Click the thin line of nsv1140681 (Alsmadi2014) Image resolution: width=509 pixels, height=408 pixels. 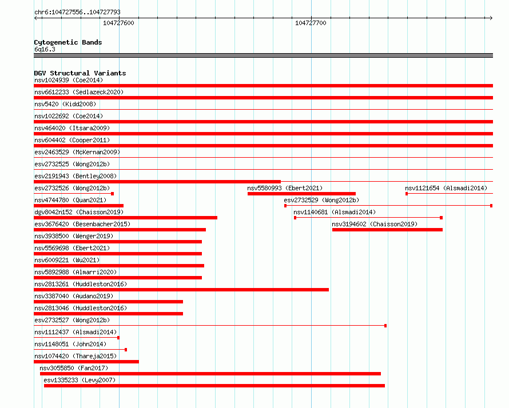click(368, 218)
